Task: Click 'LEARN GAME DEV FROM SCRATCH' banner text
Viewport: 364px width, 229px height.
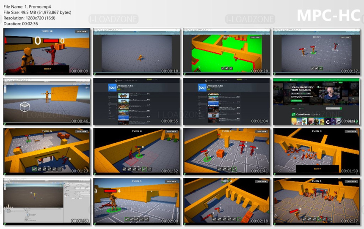Action: [302, 89]
